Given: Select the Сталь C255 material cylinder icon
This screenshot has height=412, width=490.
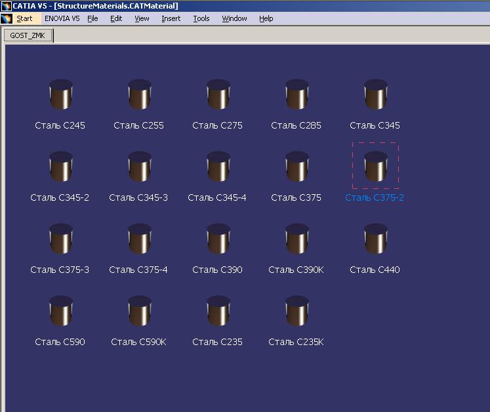Looking at the screenshot, I should pos(140,94).
